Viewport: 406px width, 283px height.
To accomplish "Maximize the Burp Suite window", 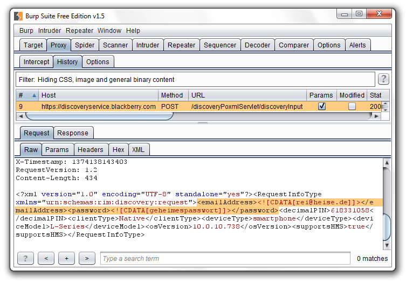I will tap(359, 13).
